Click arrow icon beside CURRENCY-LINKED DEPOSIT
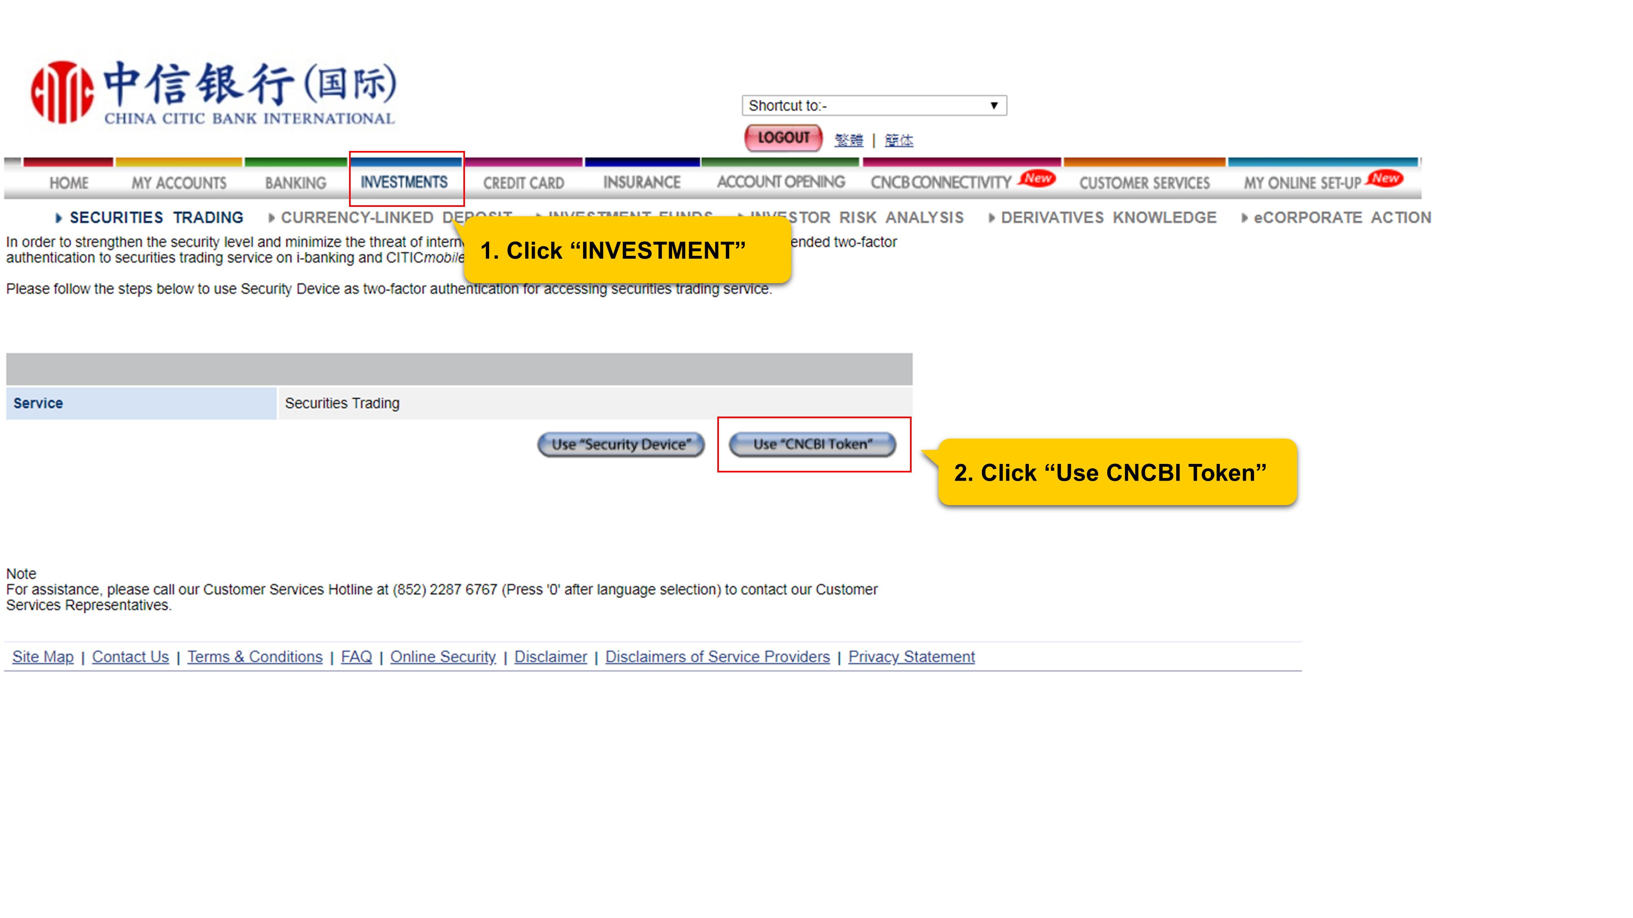Screen dimensions: 1633x918 point(271,218)
